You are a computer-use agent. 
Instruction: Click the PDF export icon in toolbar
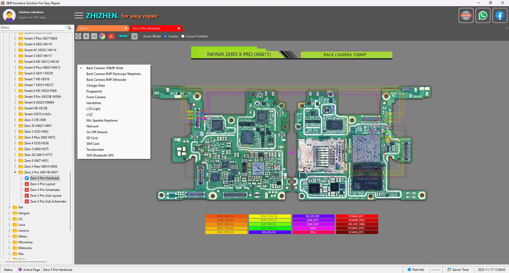112,36
